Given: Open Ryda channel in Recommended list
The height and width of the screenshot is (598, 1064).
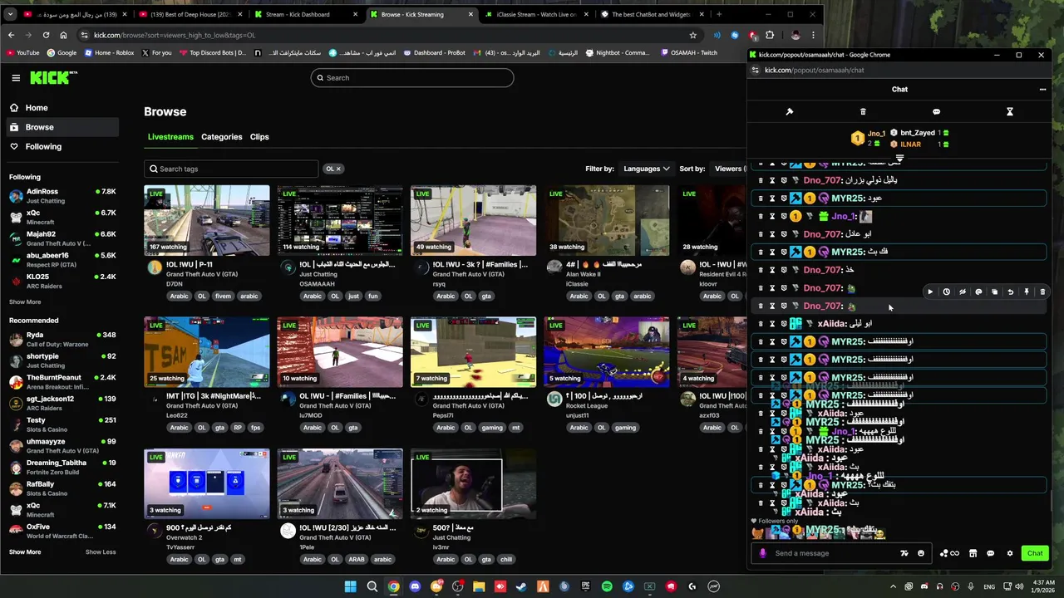Looking at the screenshot, I should coord(62,340).
